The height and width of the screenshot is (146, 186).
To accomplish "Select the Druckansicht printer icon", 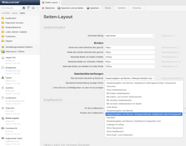I will click(x=3, y=128).
